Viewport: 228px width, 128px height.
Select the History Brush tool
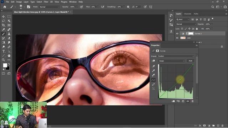[3, 38]
